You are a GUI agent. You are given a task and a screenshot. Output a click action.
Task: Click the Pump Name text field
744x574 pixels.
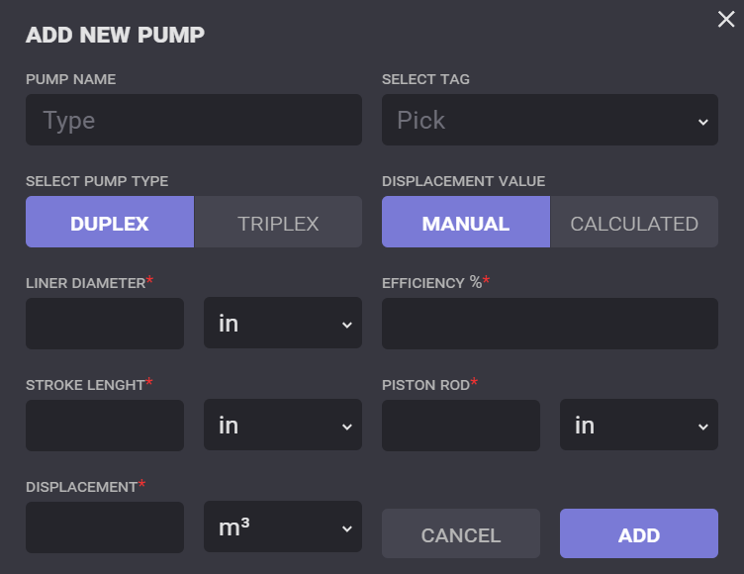tap(194, 121)
